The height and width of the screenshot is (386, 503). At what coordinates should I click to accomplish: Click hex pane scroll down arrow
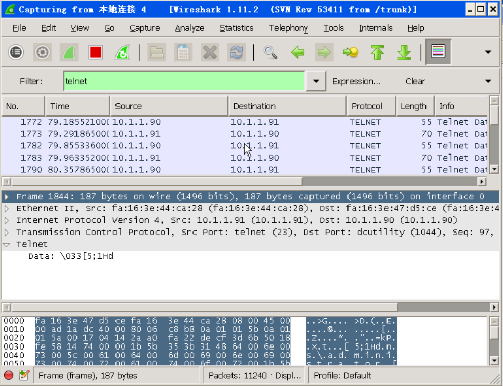click(x=494, y=361)
